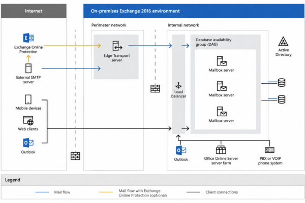Click the black Client connections legend line

(x=193, y=192)
